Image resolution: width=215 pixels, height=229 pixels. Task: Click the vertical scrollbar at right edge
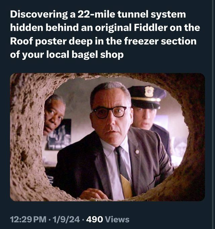[213, 115]
